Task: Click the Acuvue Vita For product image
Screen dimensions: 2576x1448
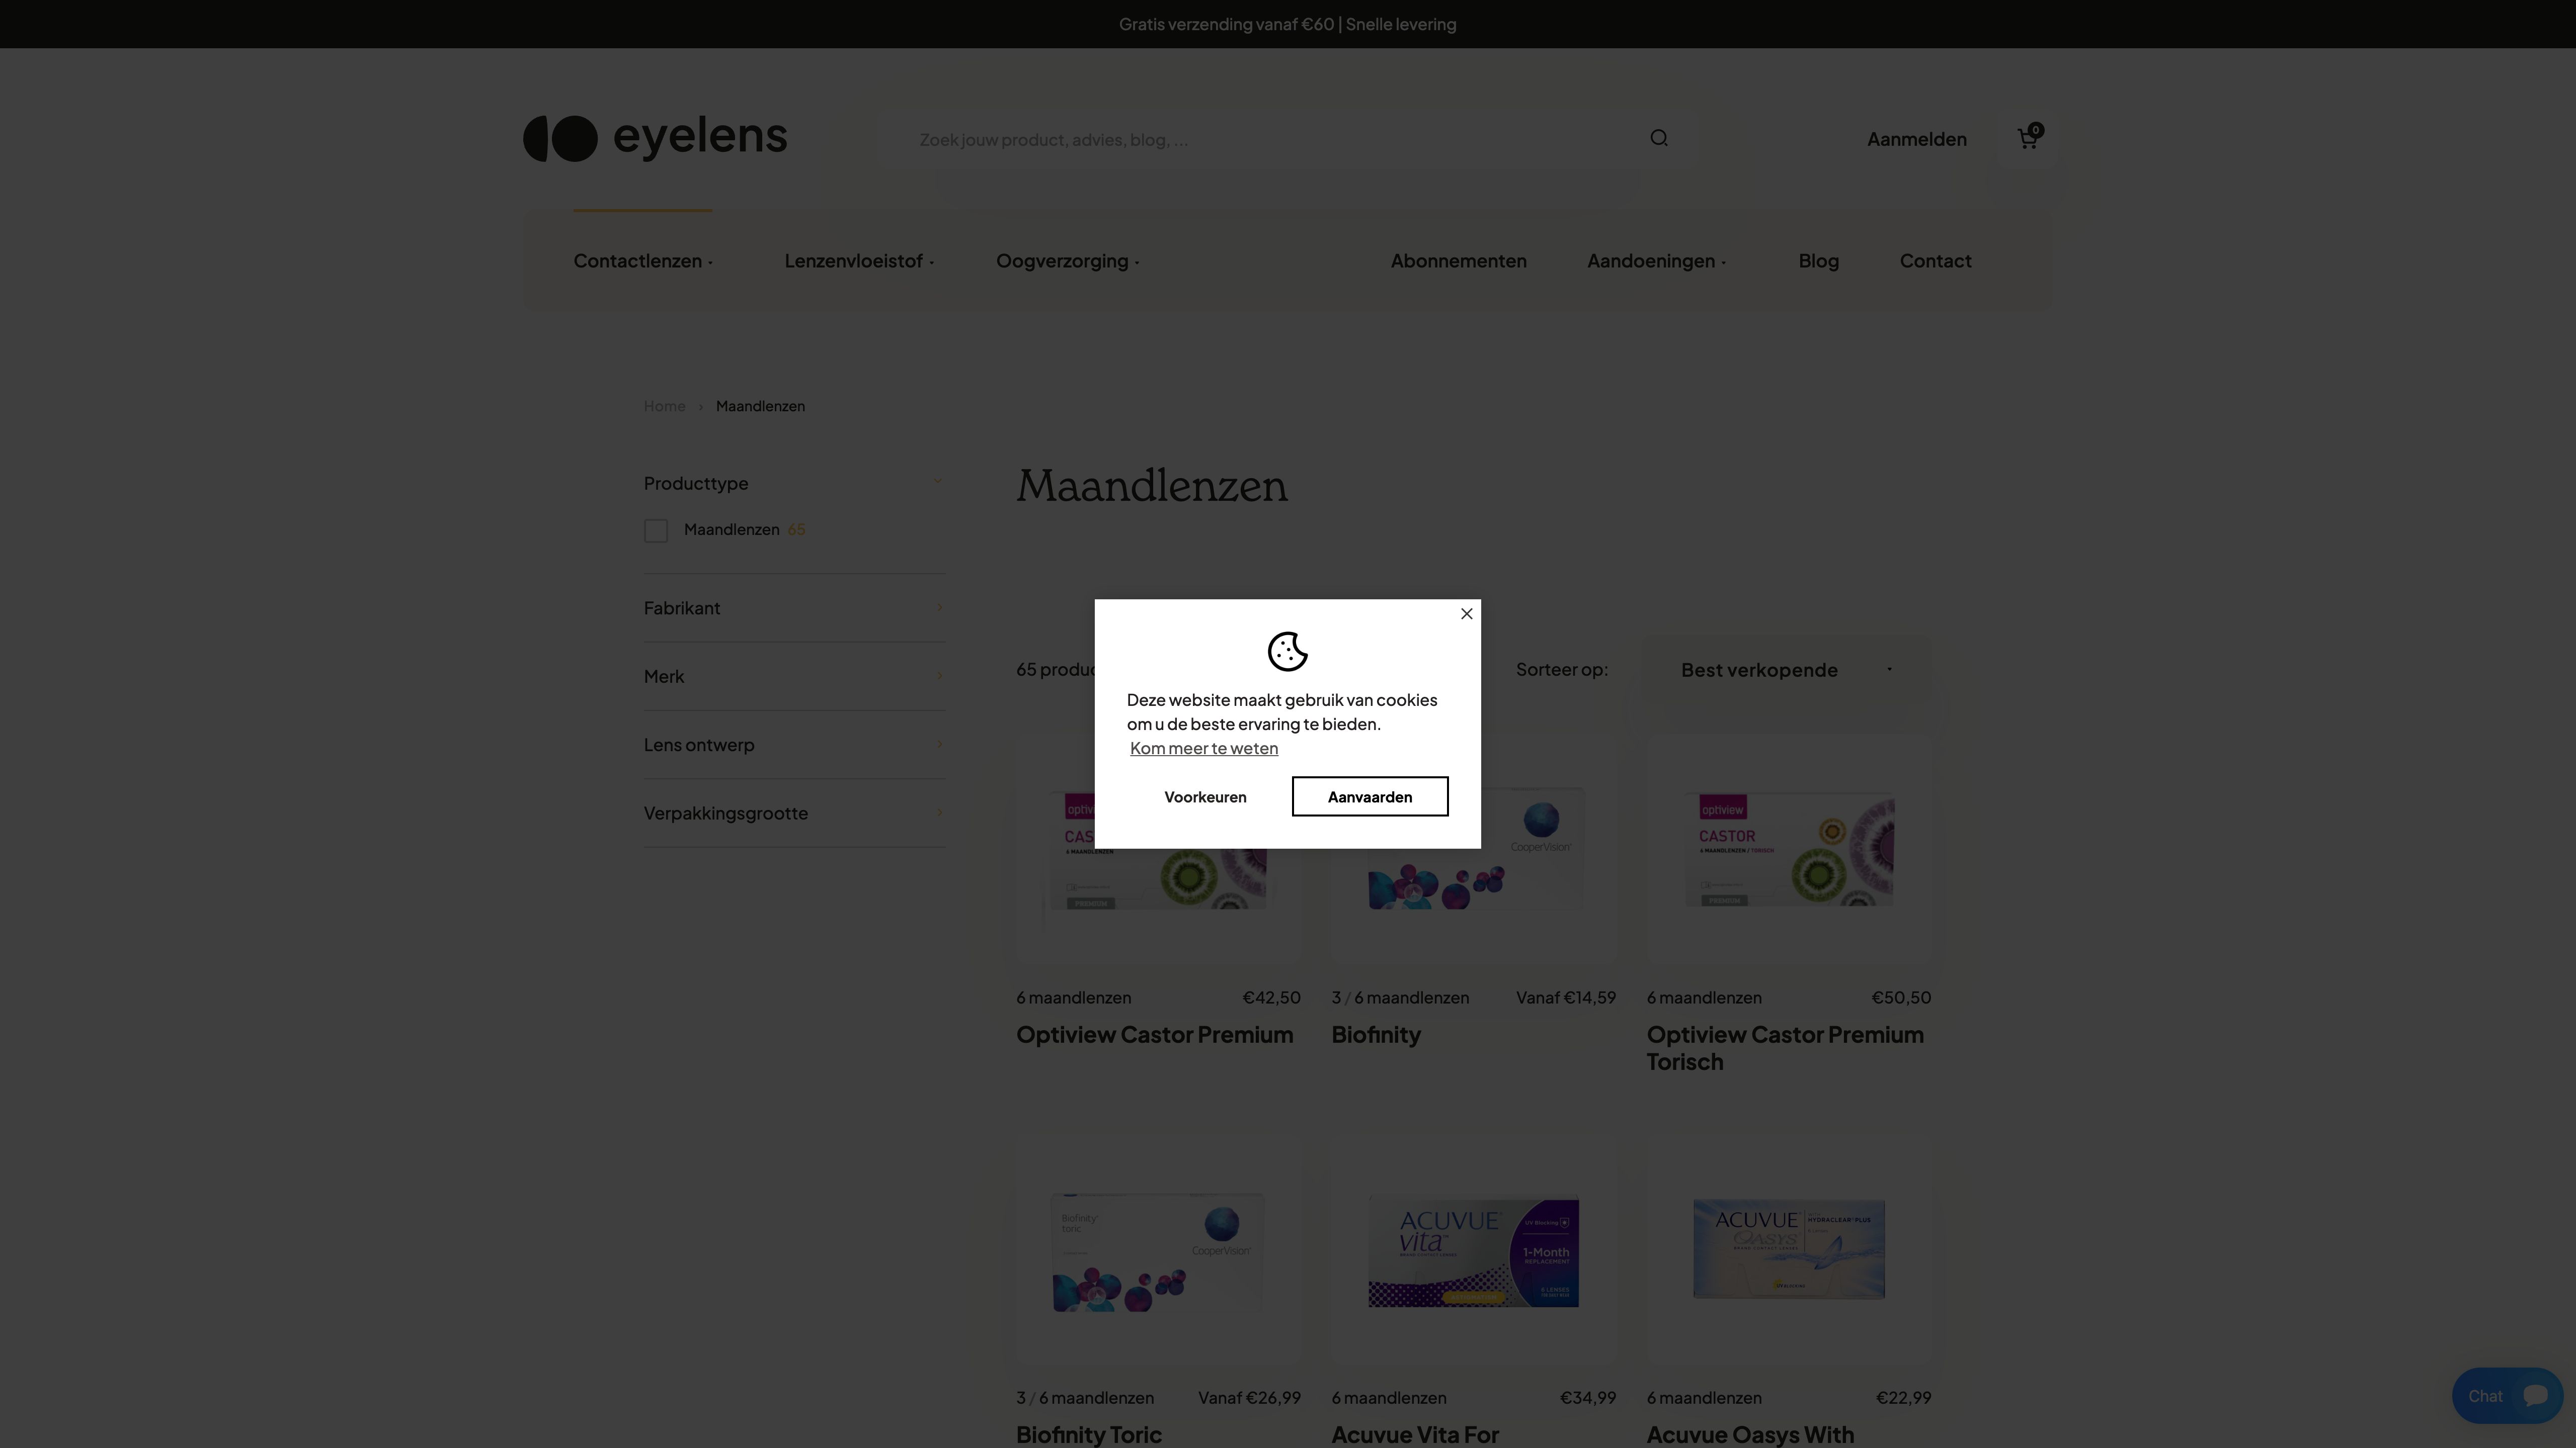Action: point(1474,1251)
